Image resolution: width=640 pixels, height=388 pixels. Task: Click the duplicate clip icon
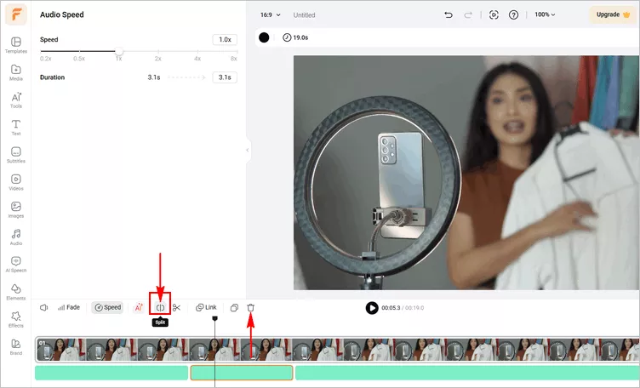point(234,308)
